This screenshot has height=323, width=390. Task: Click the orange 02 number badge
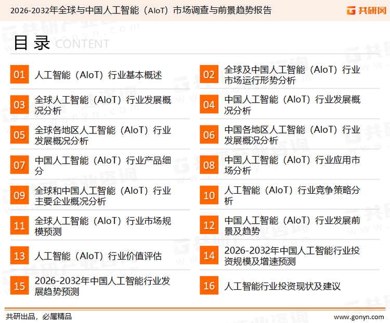pyautogui.click(x=209, y=75)
